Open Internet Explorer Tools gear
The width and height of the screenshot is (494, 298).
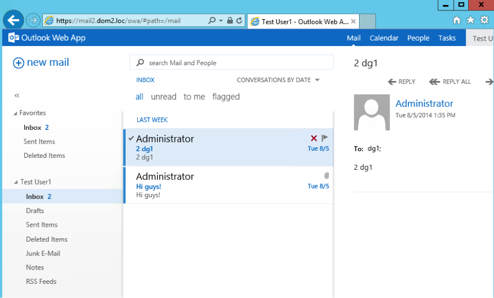484,20
